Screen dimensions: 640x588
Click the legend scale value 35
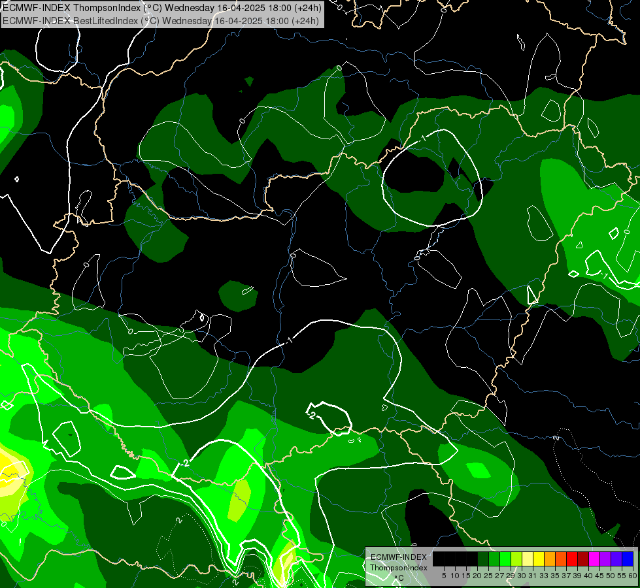tap(555, 576)
